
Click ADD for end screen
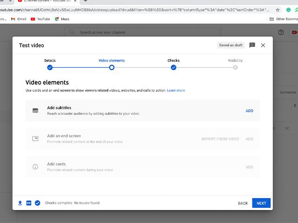coord(250,139)
